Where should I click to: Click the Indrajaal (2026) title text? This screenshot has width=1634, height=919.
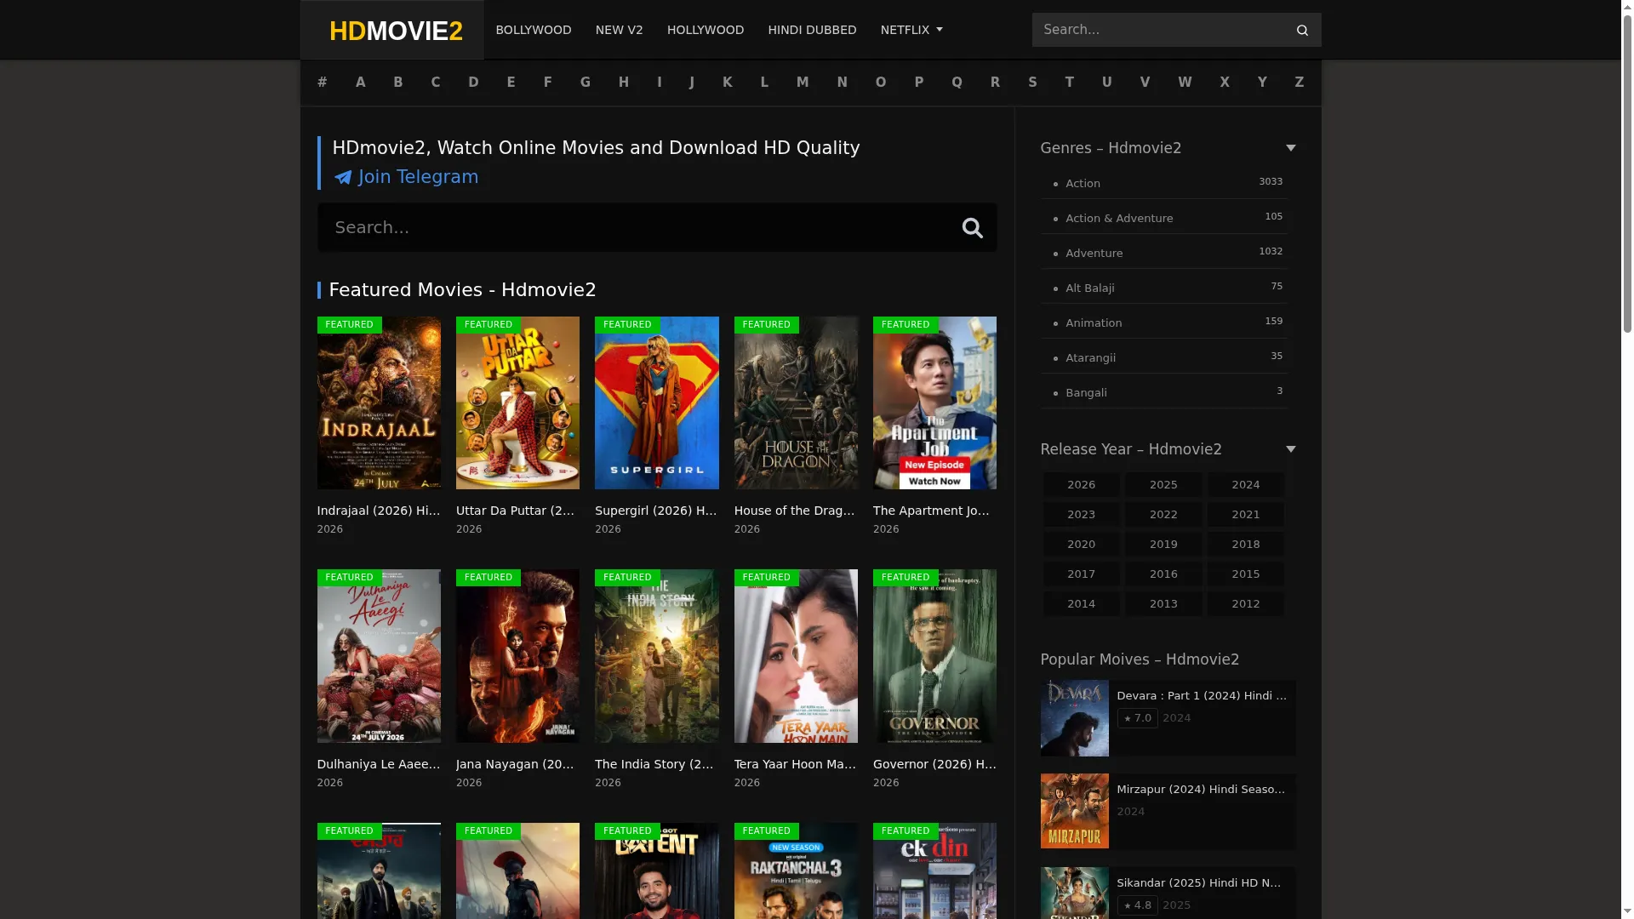(x=379, y=511)
